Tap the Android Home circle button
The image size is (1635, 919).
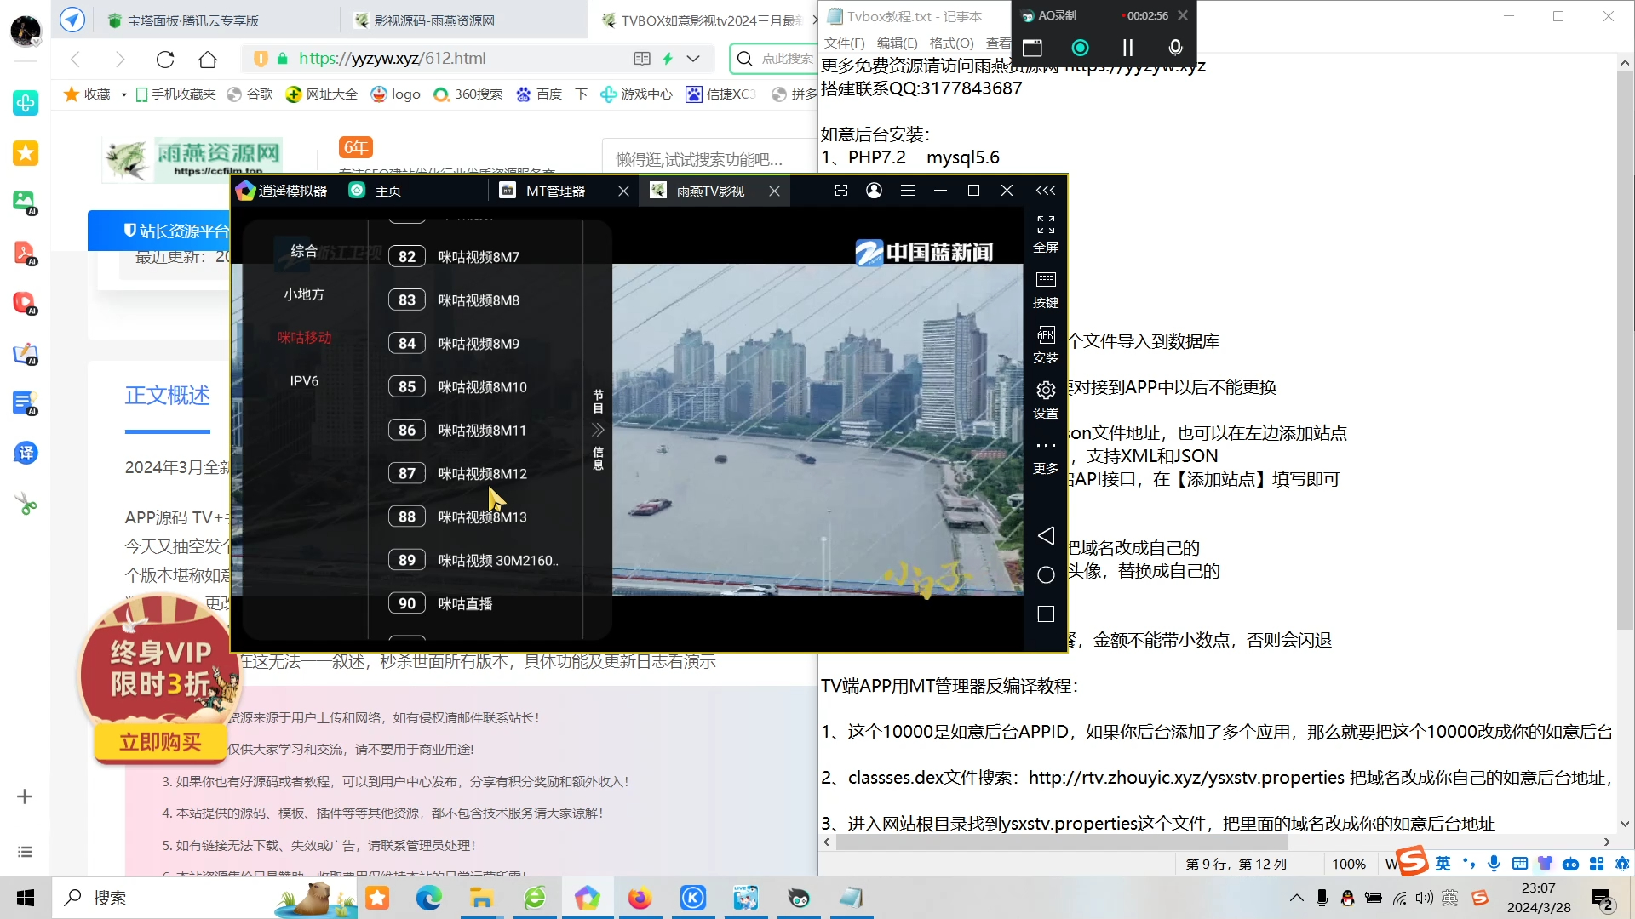(1046, 575)
